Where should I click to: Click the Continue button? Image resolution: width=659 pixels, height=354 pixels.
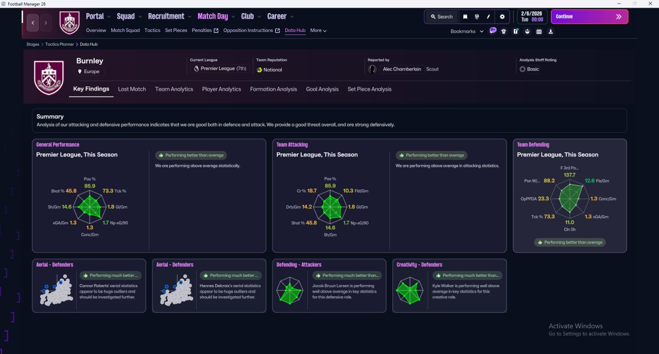click(589, 16)
